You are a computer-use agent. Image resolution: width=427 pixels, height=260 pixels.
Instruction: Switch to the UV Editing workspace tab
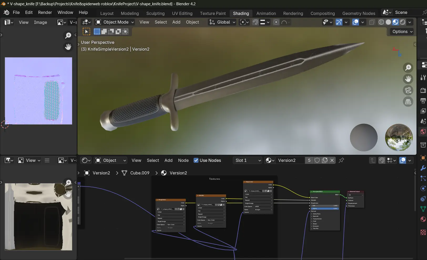tap(182, 13)
